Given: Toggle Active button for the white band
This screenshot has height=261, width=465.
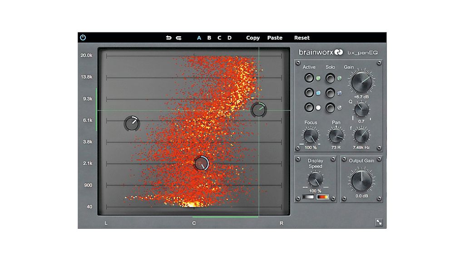Looking at the screenshot, I should [309, 107].
